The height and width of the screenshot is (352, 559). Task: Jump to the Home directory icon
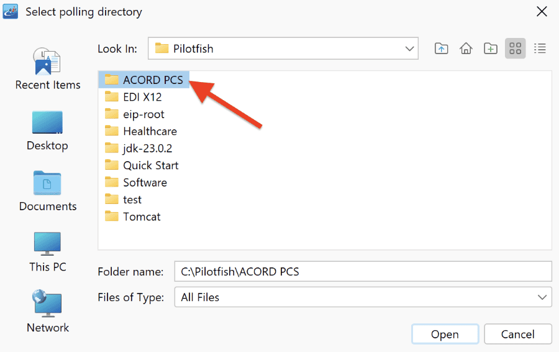pyautogui.click(x=466, y=48)
